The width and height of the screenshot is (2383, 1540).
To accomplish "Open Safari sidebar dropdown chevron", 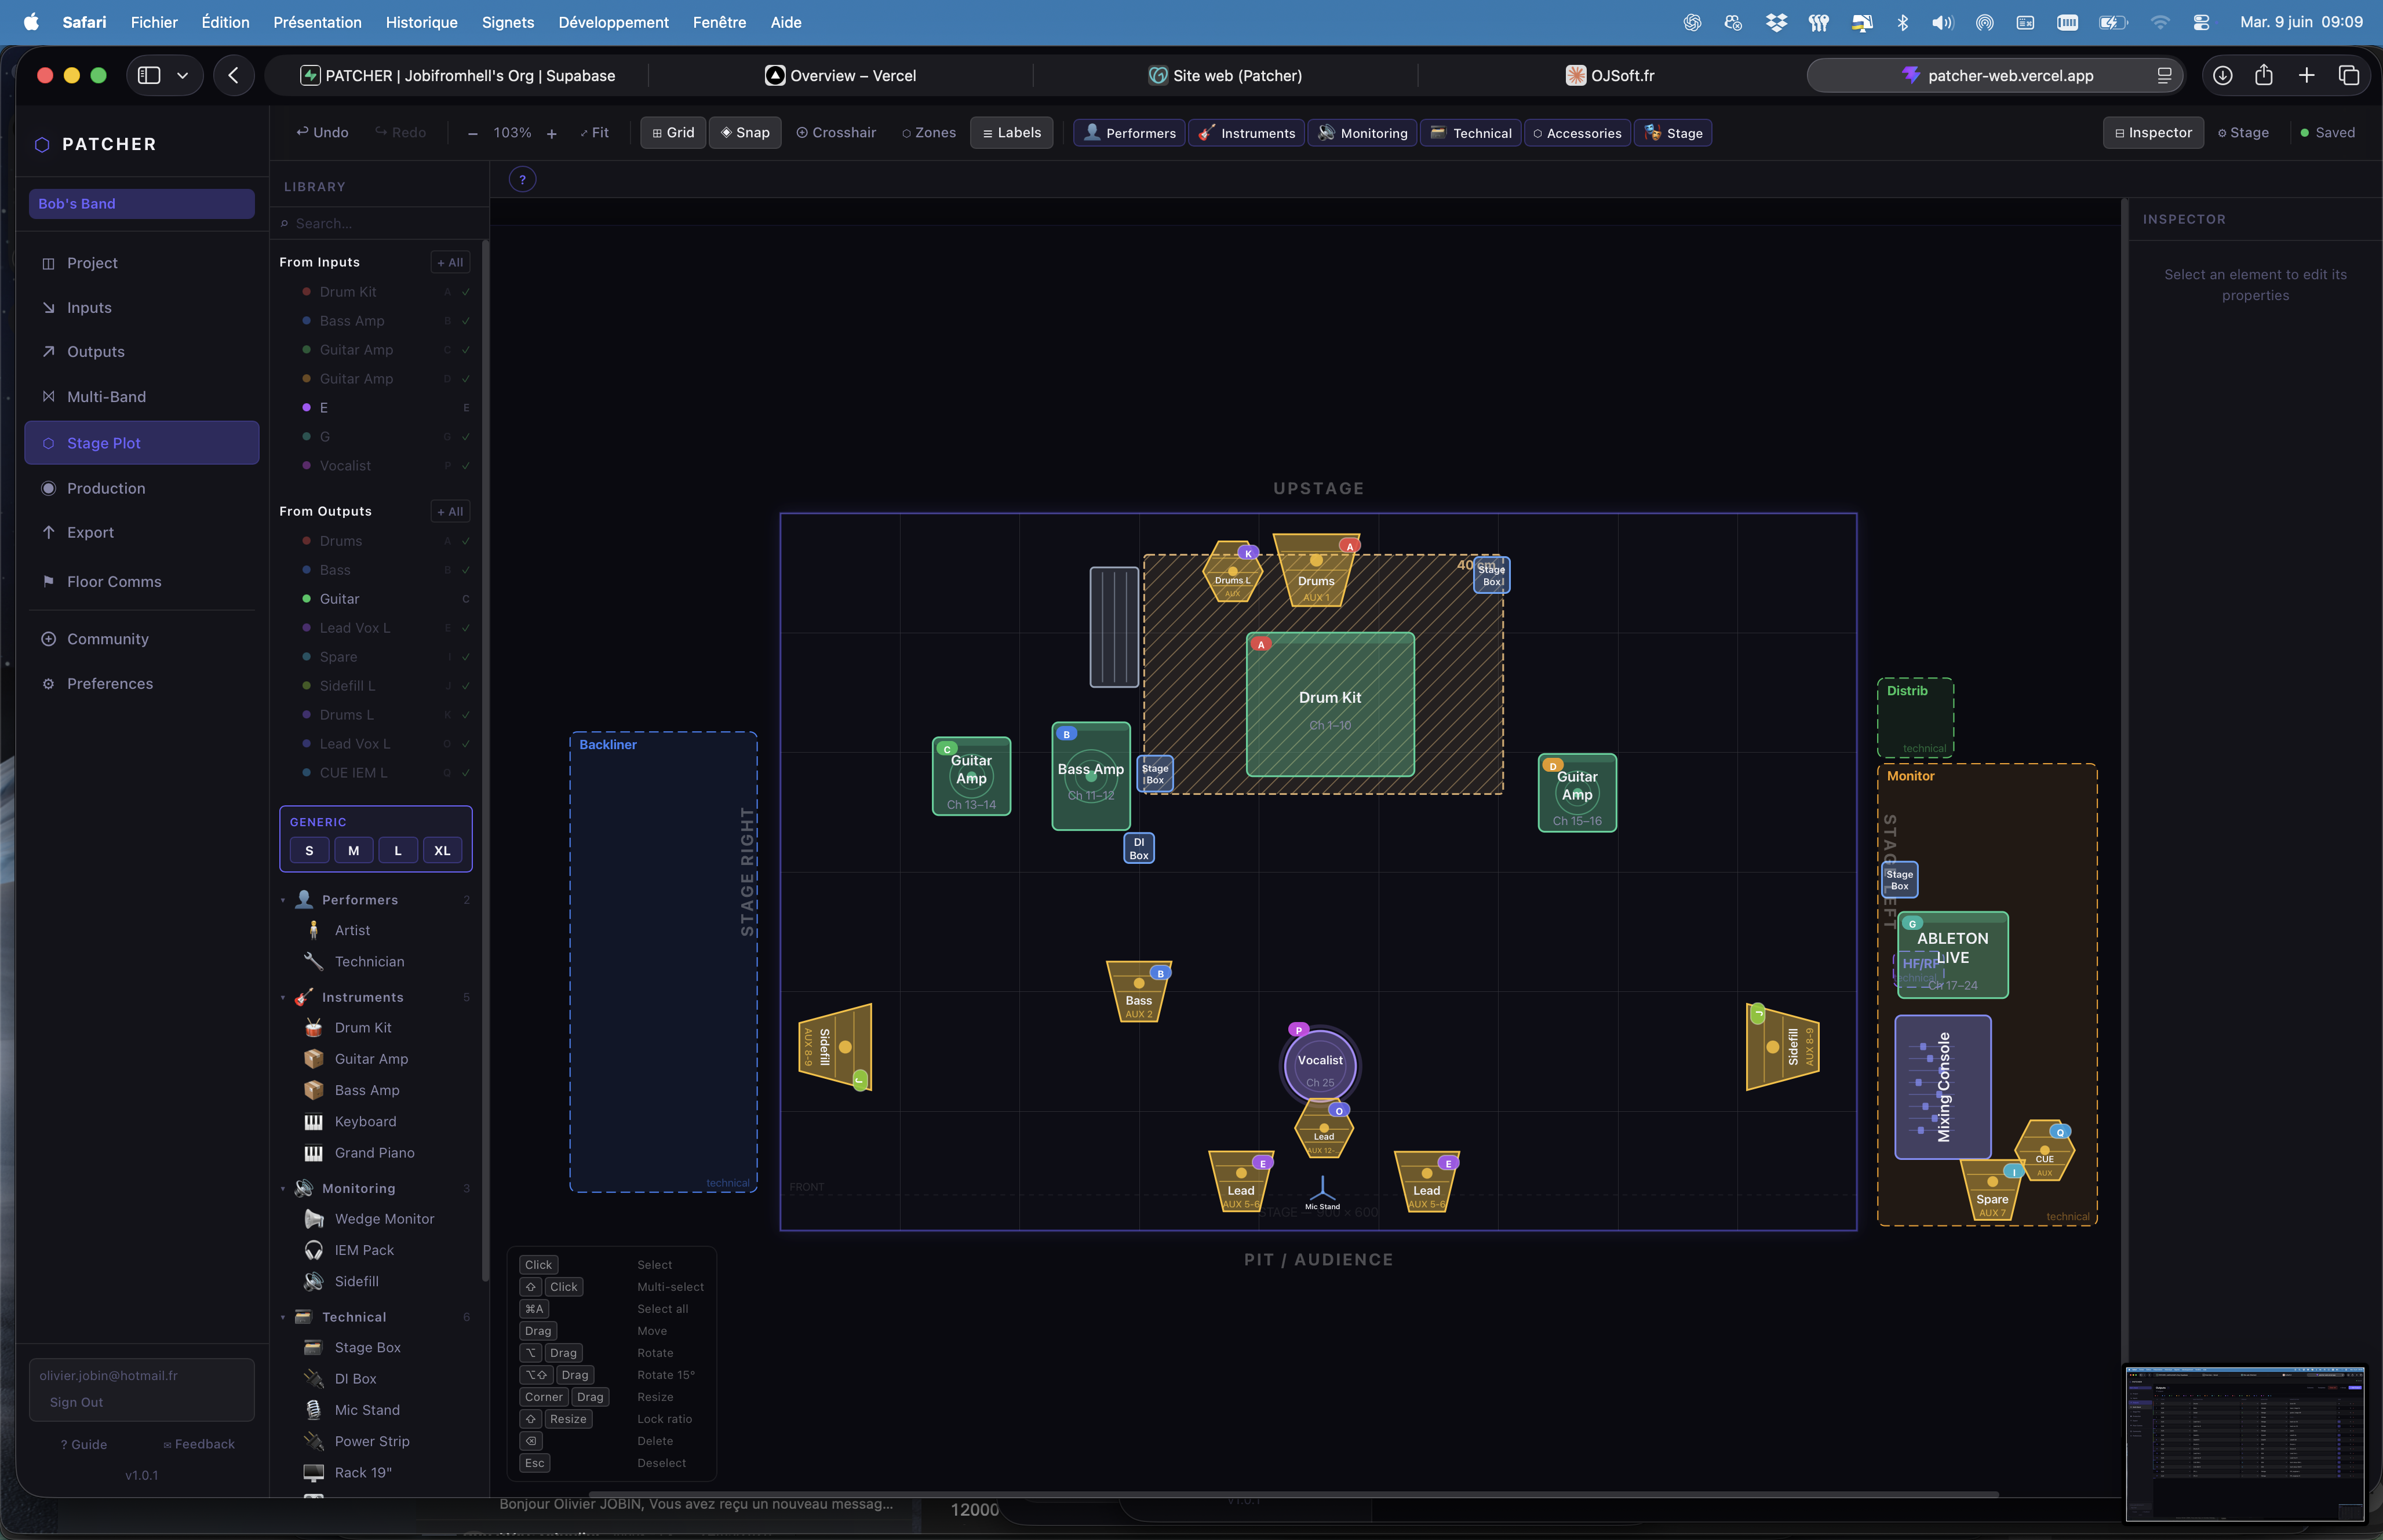I will (183, 76).
